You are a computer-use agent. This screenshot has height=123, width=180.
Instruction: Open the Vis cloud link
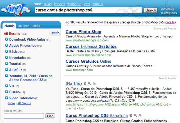(x=12, y=86)
